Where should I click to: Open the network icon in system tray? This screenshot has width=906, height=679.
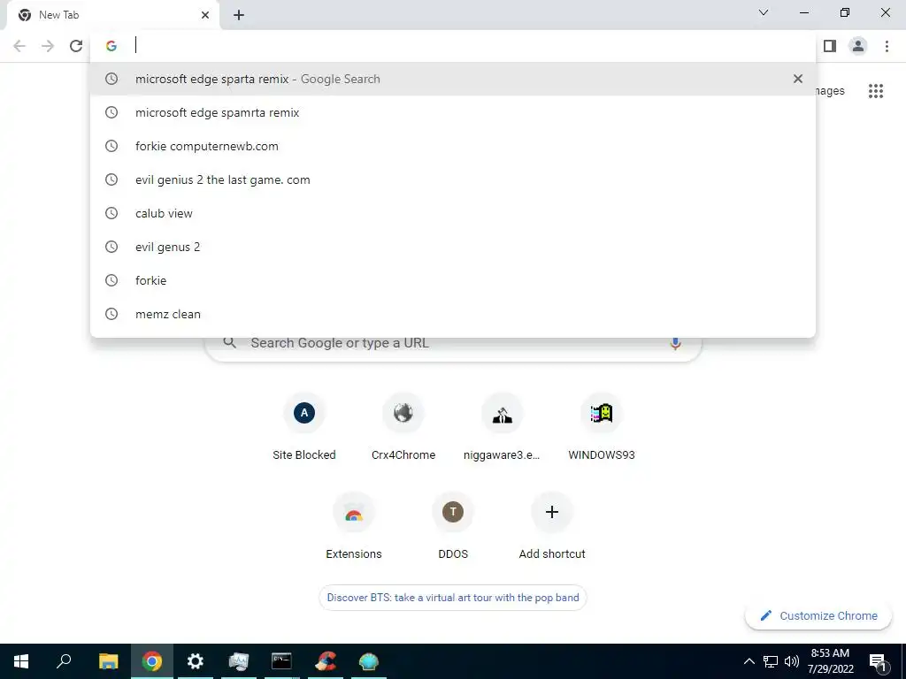coord(771,661)
